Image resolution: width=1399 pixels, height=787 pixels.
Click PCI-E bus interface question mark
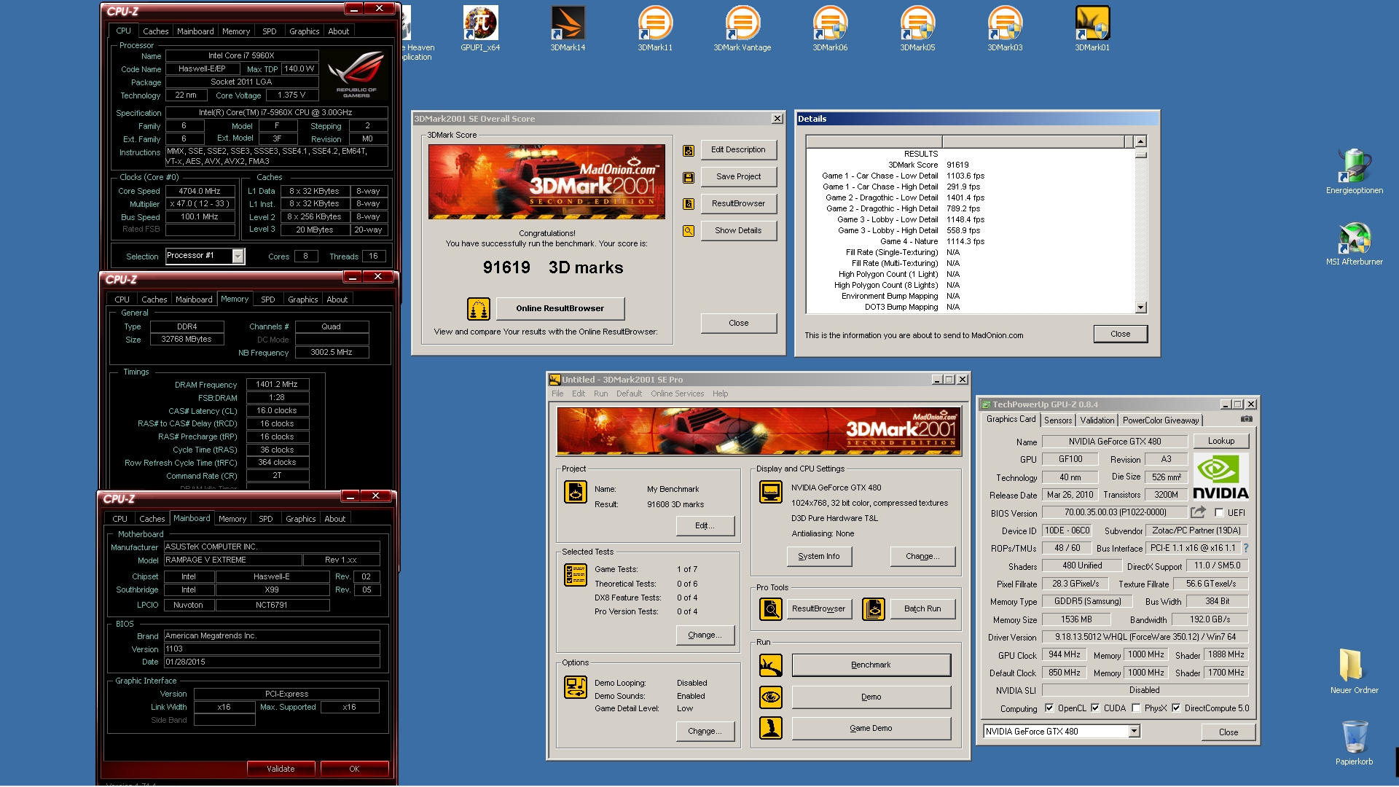(1245, 548)
